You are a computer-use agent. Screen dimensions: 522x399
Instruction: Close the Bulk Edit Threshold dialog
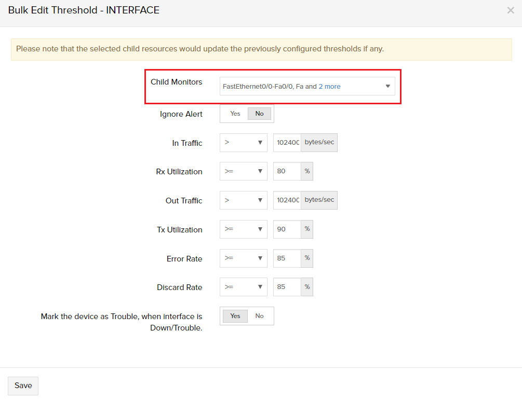[x=511, y=10]
